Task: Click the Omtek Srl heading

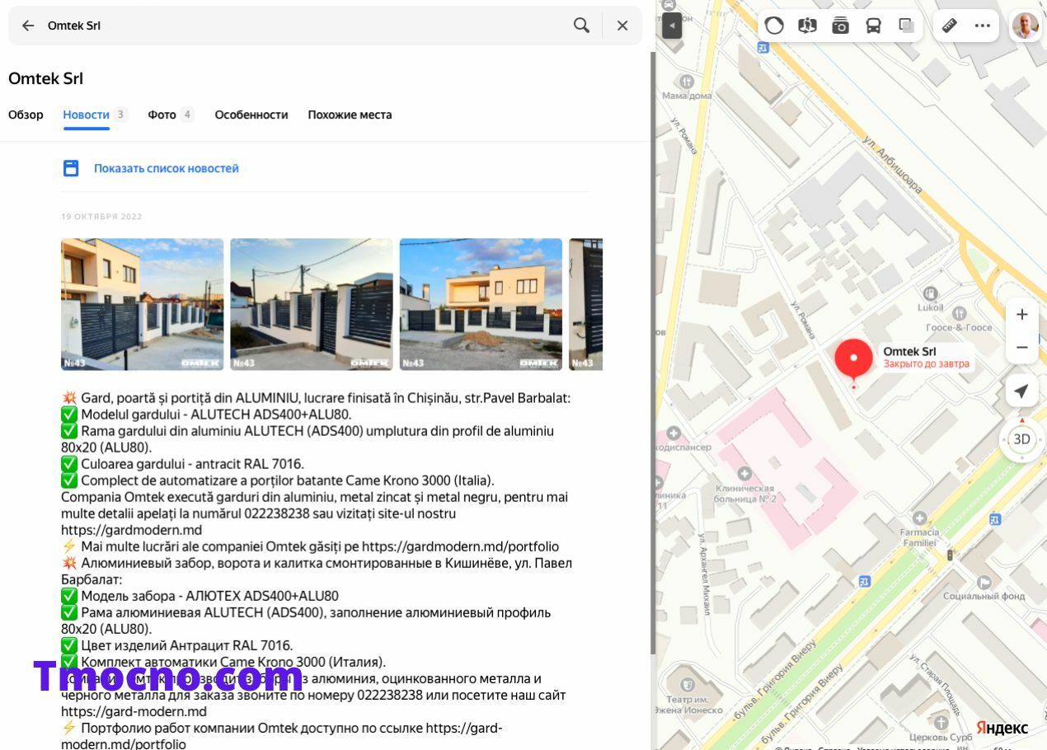Action: pos(45,78)
